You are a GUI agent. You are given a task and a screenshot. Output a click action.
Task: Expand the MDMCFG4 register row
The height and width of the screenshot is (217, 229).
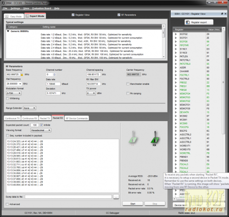click(x=176, y=94)
